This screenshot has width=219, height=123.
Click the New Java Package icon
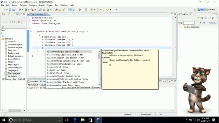coord(44,10)
